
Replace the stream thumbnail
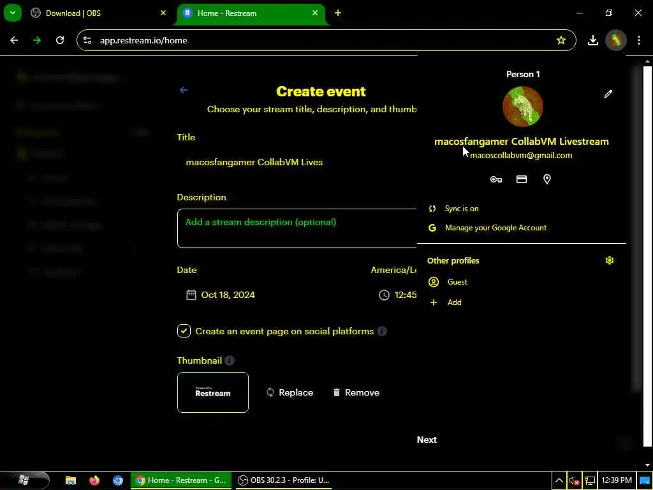(x=290, y=392)
